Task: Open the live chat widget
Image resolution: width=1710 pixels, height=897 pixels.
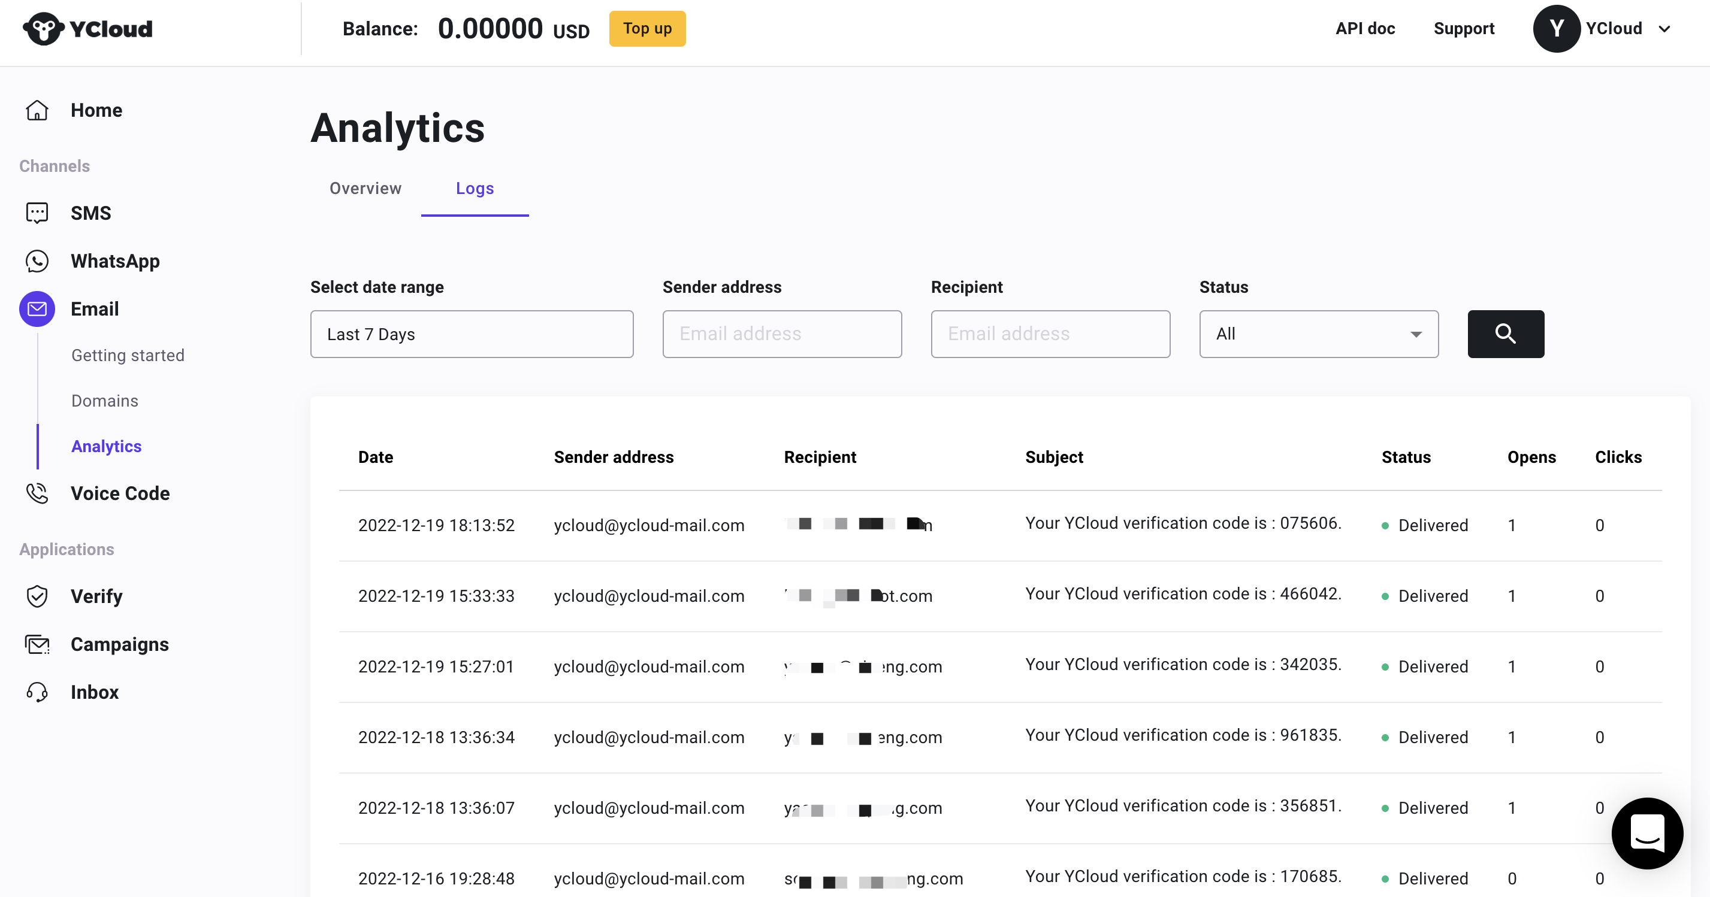Action: (x=1647, y=833)
